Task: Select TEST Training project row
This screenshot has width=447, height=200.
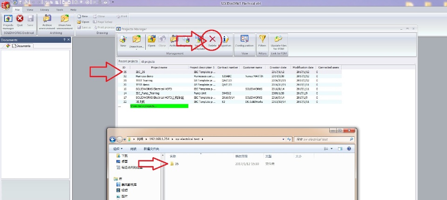Action: click(229, 80)
